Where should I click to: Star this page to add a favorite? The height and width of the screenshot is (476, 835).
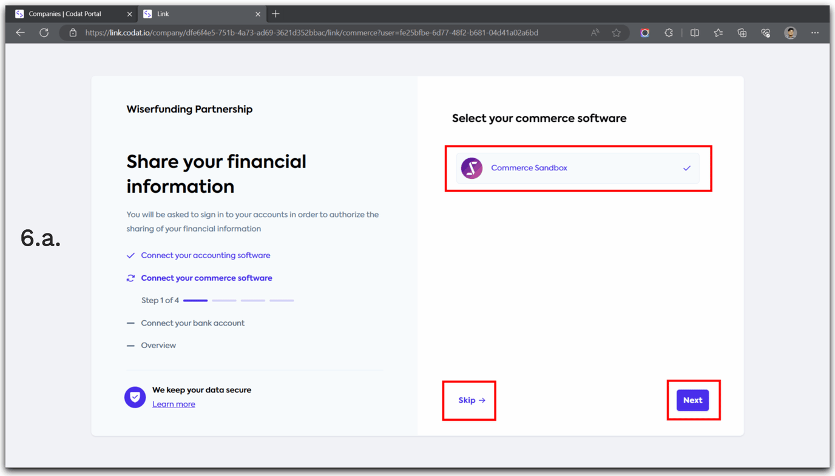pyautogui.click(x=617, y=32)
